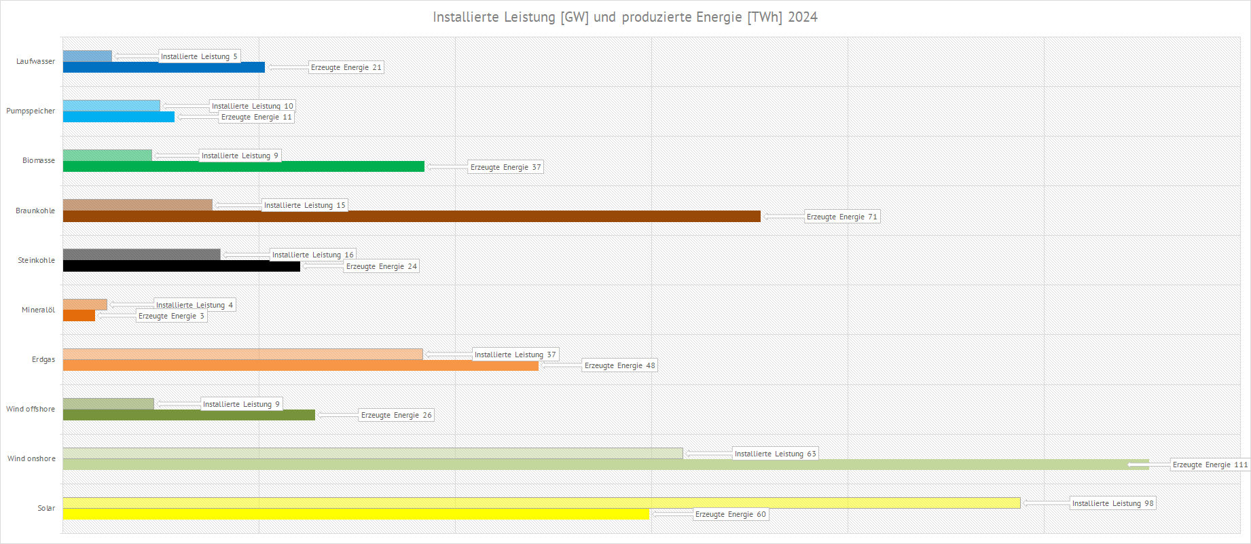Click the 'Installierte Leistung 16' Steinkohle label
Image resolution: width=1251 pixels, height=544 pixels.
312,255
